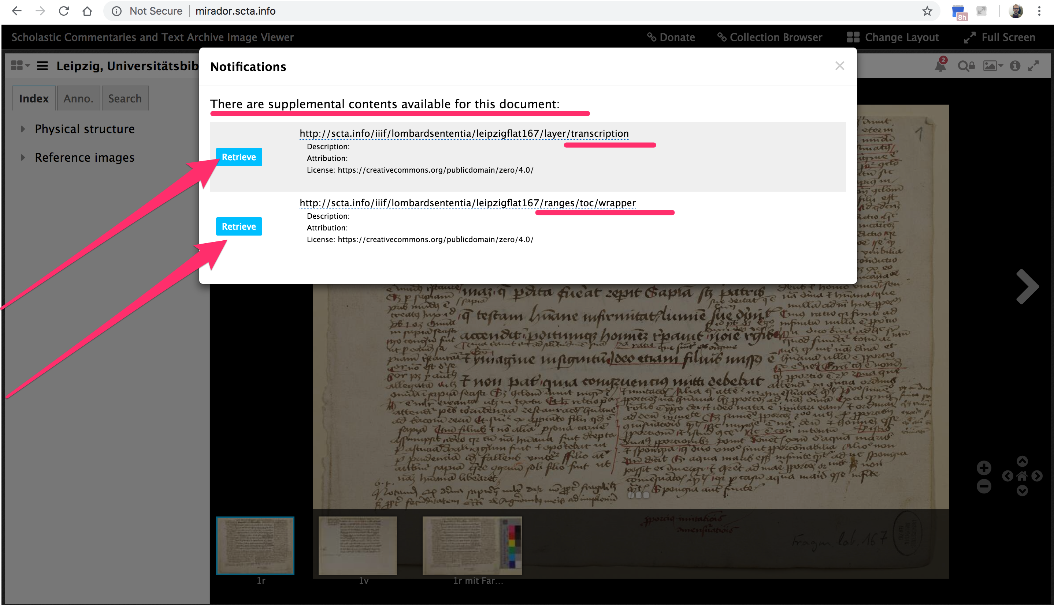Retrieve the transcription layer content
Viewport: 1054px width, 605px height.
pyautogui.click(x=239, y=157)
